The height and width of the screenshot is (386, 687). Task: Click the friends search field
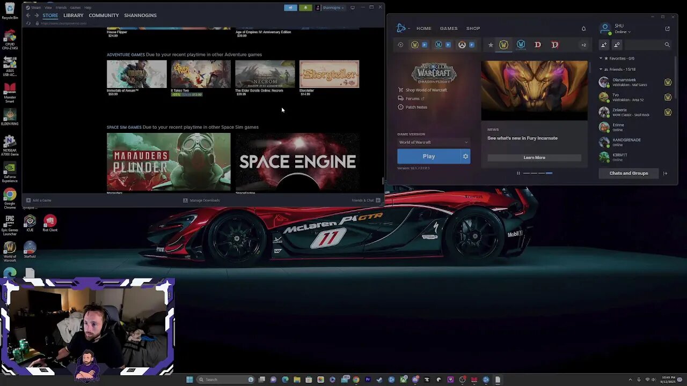pos(648,45)
